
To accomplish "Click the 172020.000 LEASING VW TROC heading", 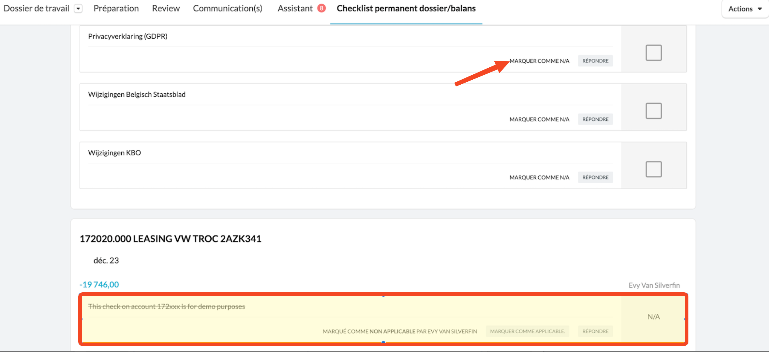I will pos(171,239).
